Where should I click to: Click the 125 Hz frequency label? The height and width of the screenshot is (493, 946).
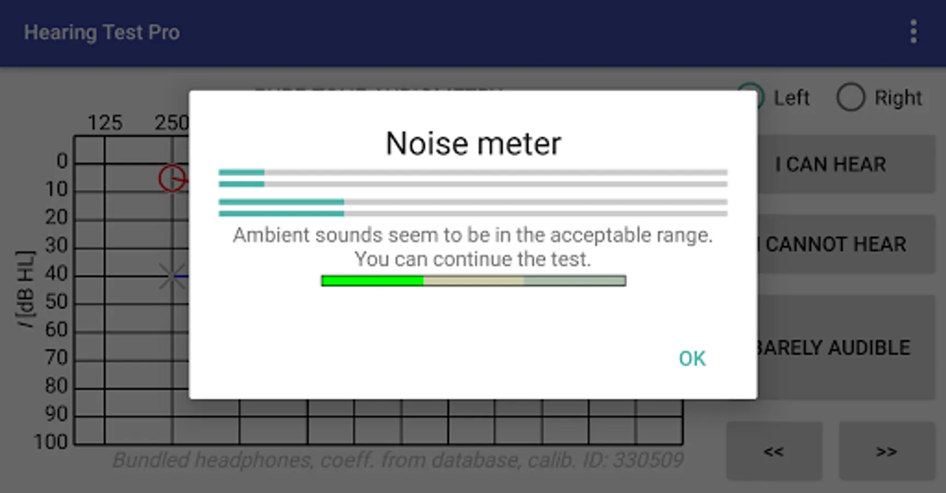105,123
